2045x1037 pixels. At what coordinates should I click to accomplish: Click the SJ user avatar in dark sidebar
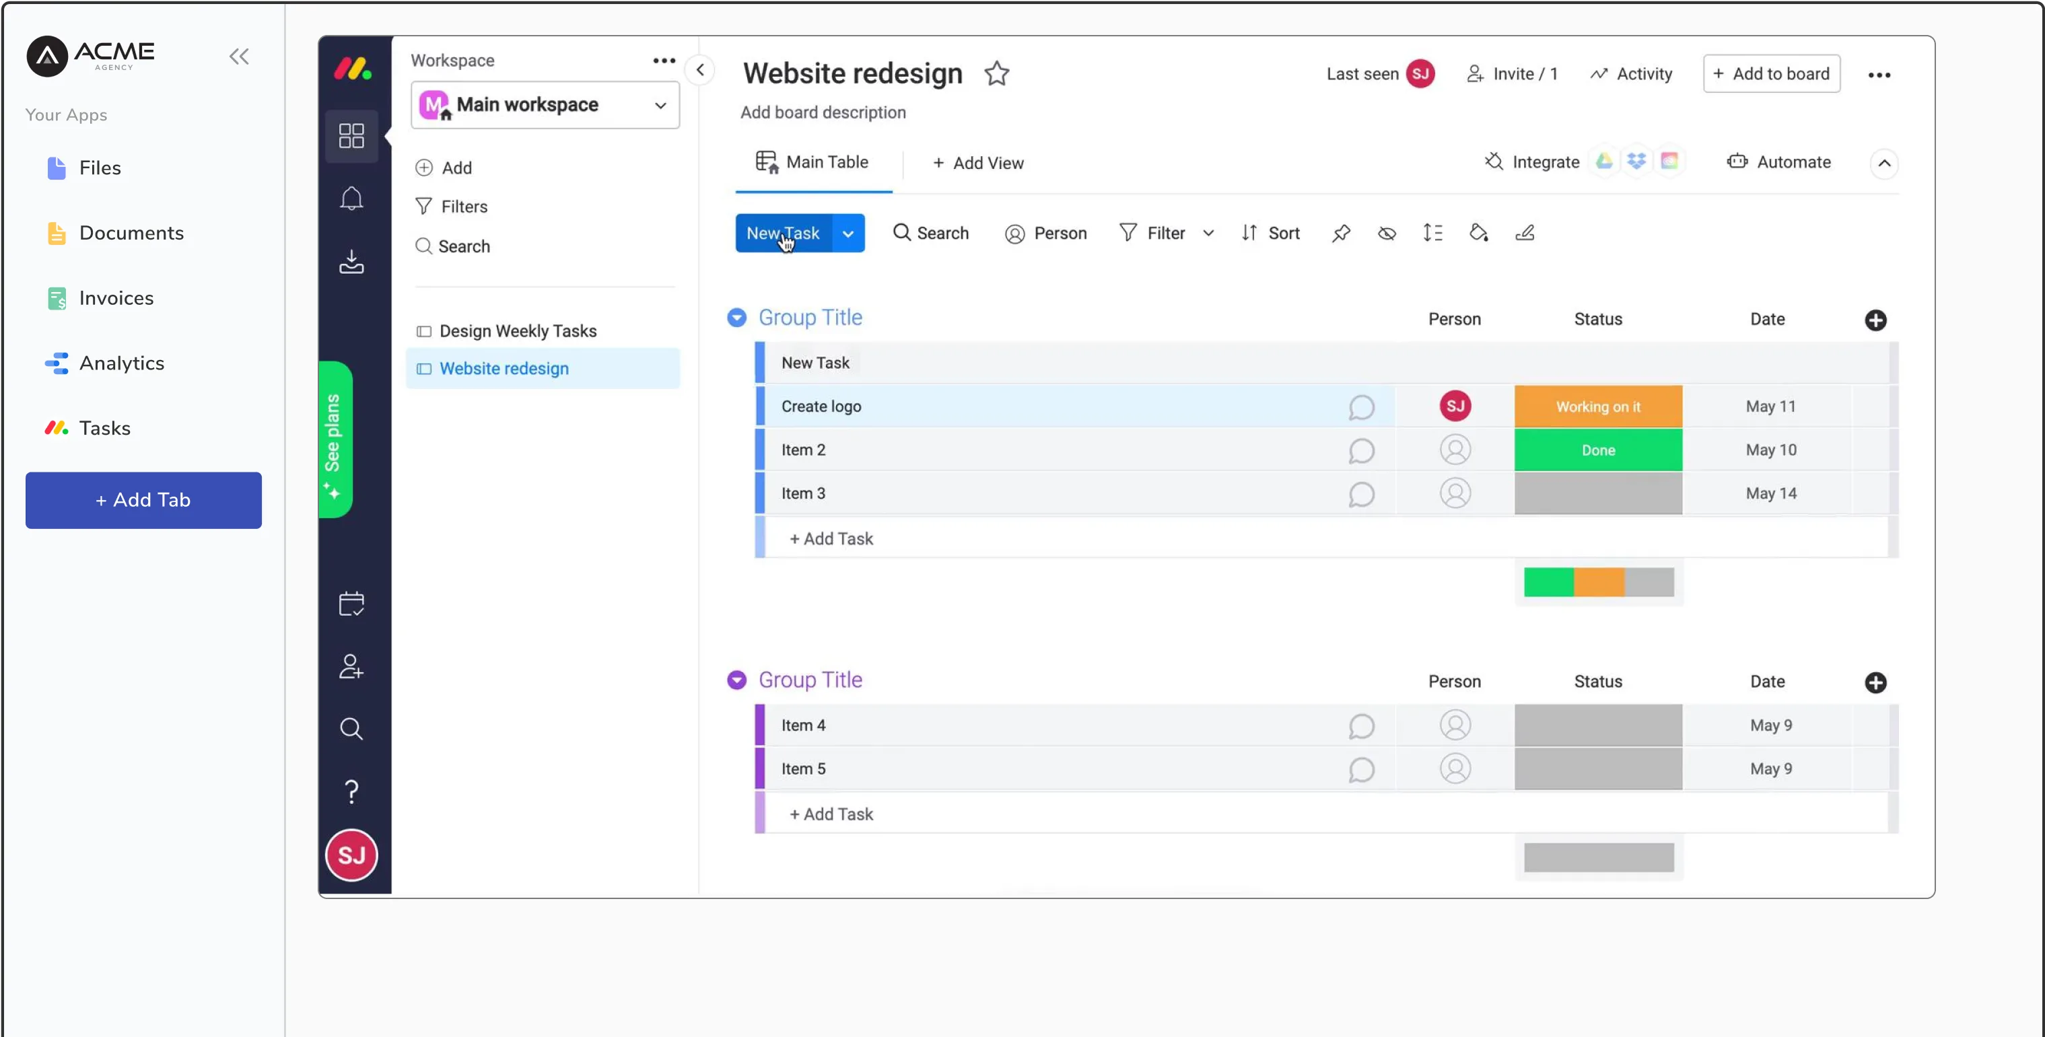351,855
